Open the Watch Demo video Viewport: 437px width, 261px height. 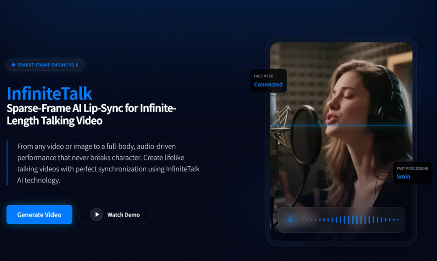pyautogui.click(x=114, y=214)
